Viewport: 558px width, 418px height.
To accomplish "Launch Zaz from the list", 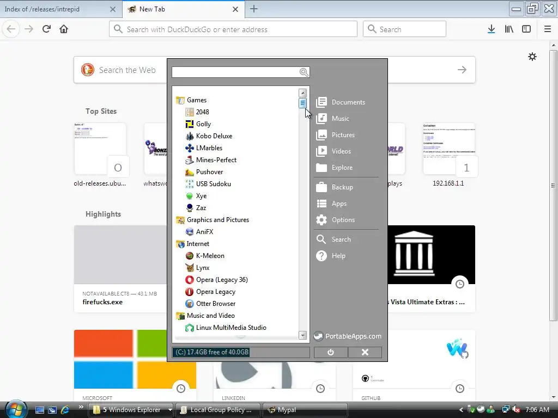I will coord(196,208).
